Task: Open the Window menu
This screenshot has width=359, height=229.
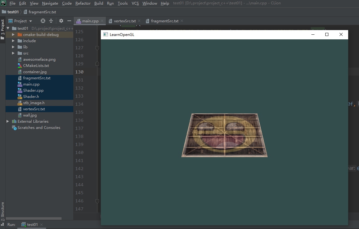Action: (x=150, y=3)
